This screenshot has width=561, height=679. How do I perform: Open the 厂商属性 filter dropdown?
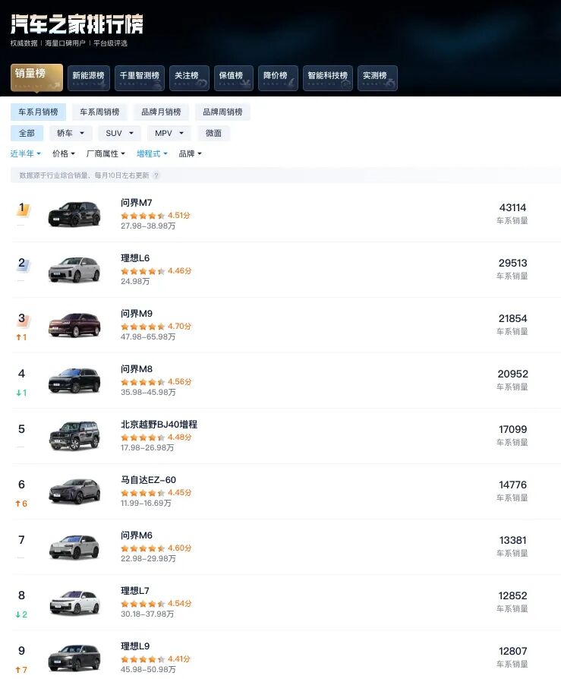106,153
